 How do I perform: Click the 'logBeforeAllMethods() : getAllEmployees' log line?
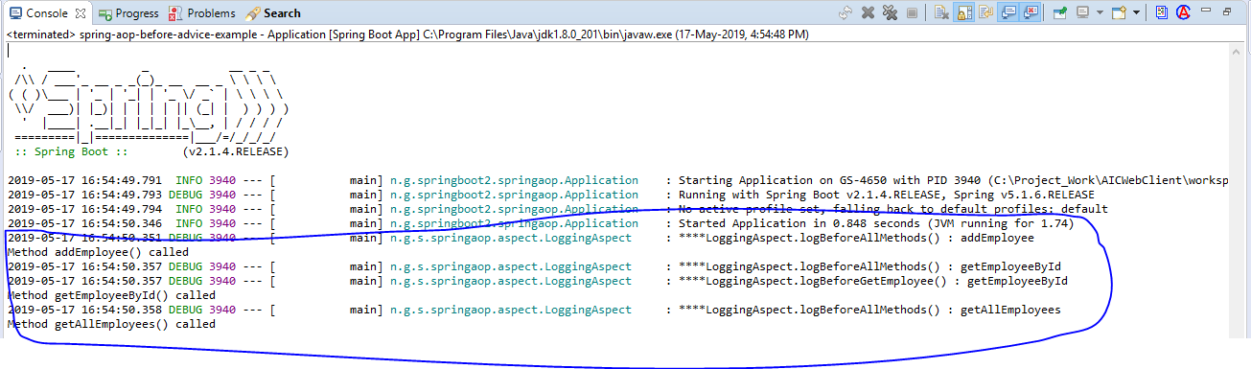coord(533,310)
